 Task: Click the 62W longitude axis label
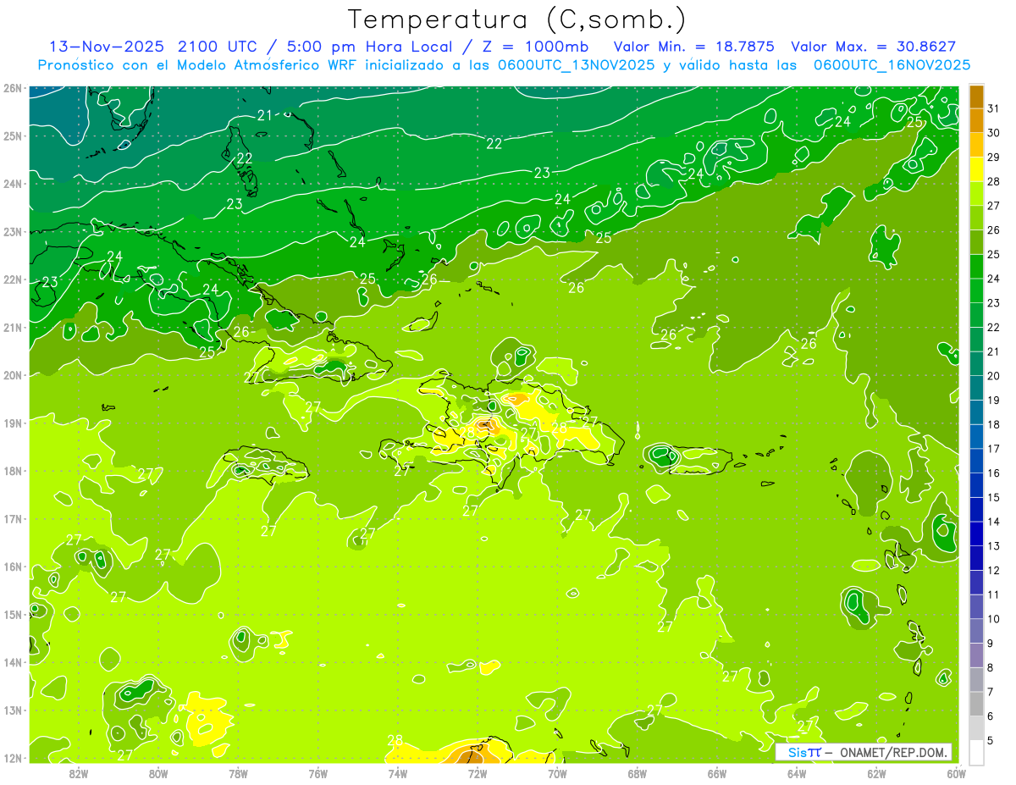pyautogui.click(x=876, y=773)
